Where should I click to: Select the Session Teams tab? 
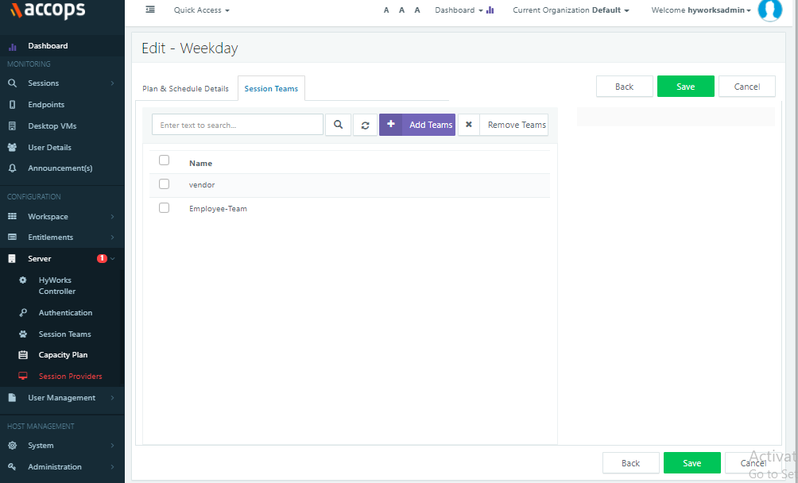click(271, 89)
